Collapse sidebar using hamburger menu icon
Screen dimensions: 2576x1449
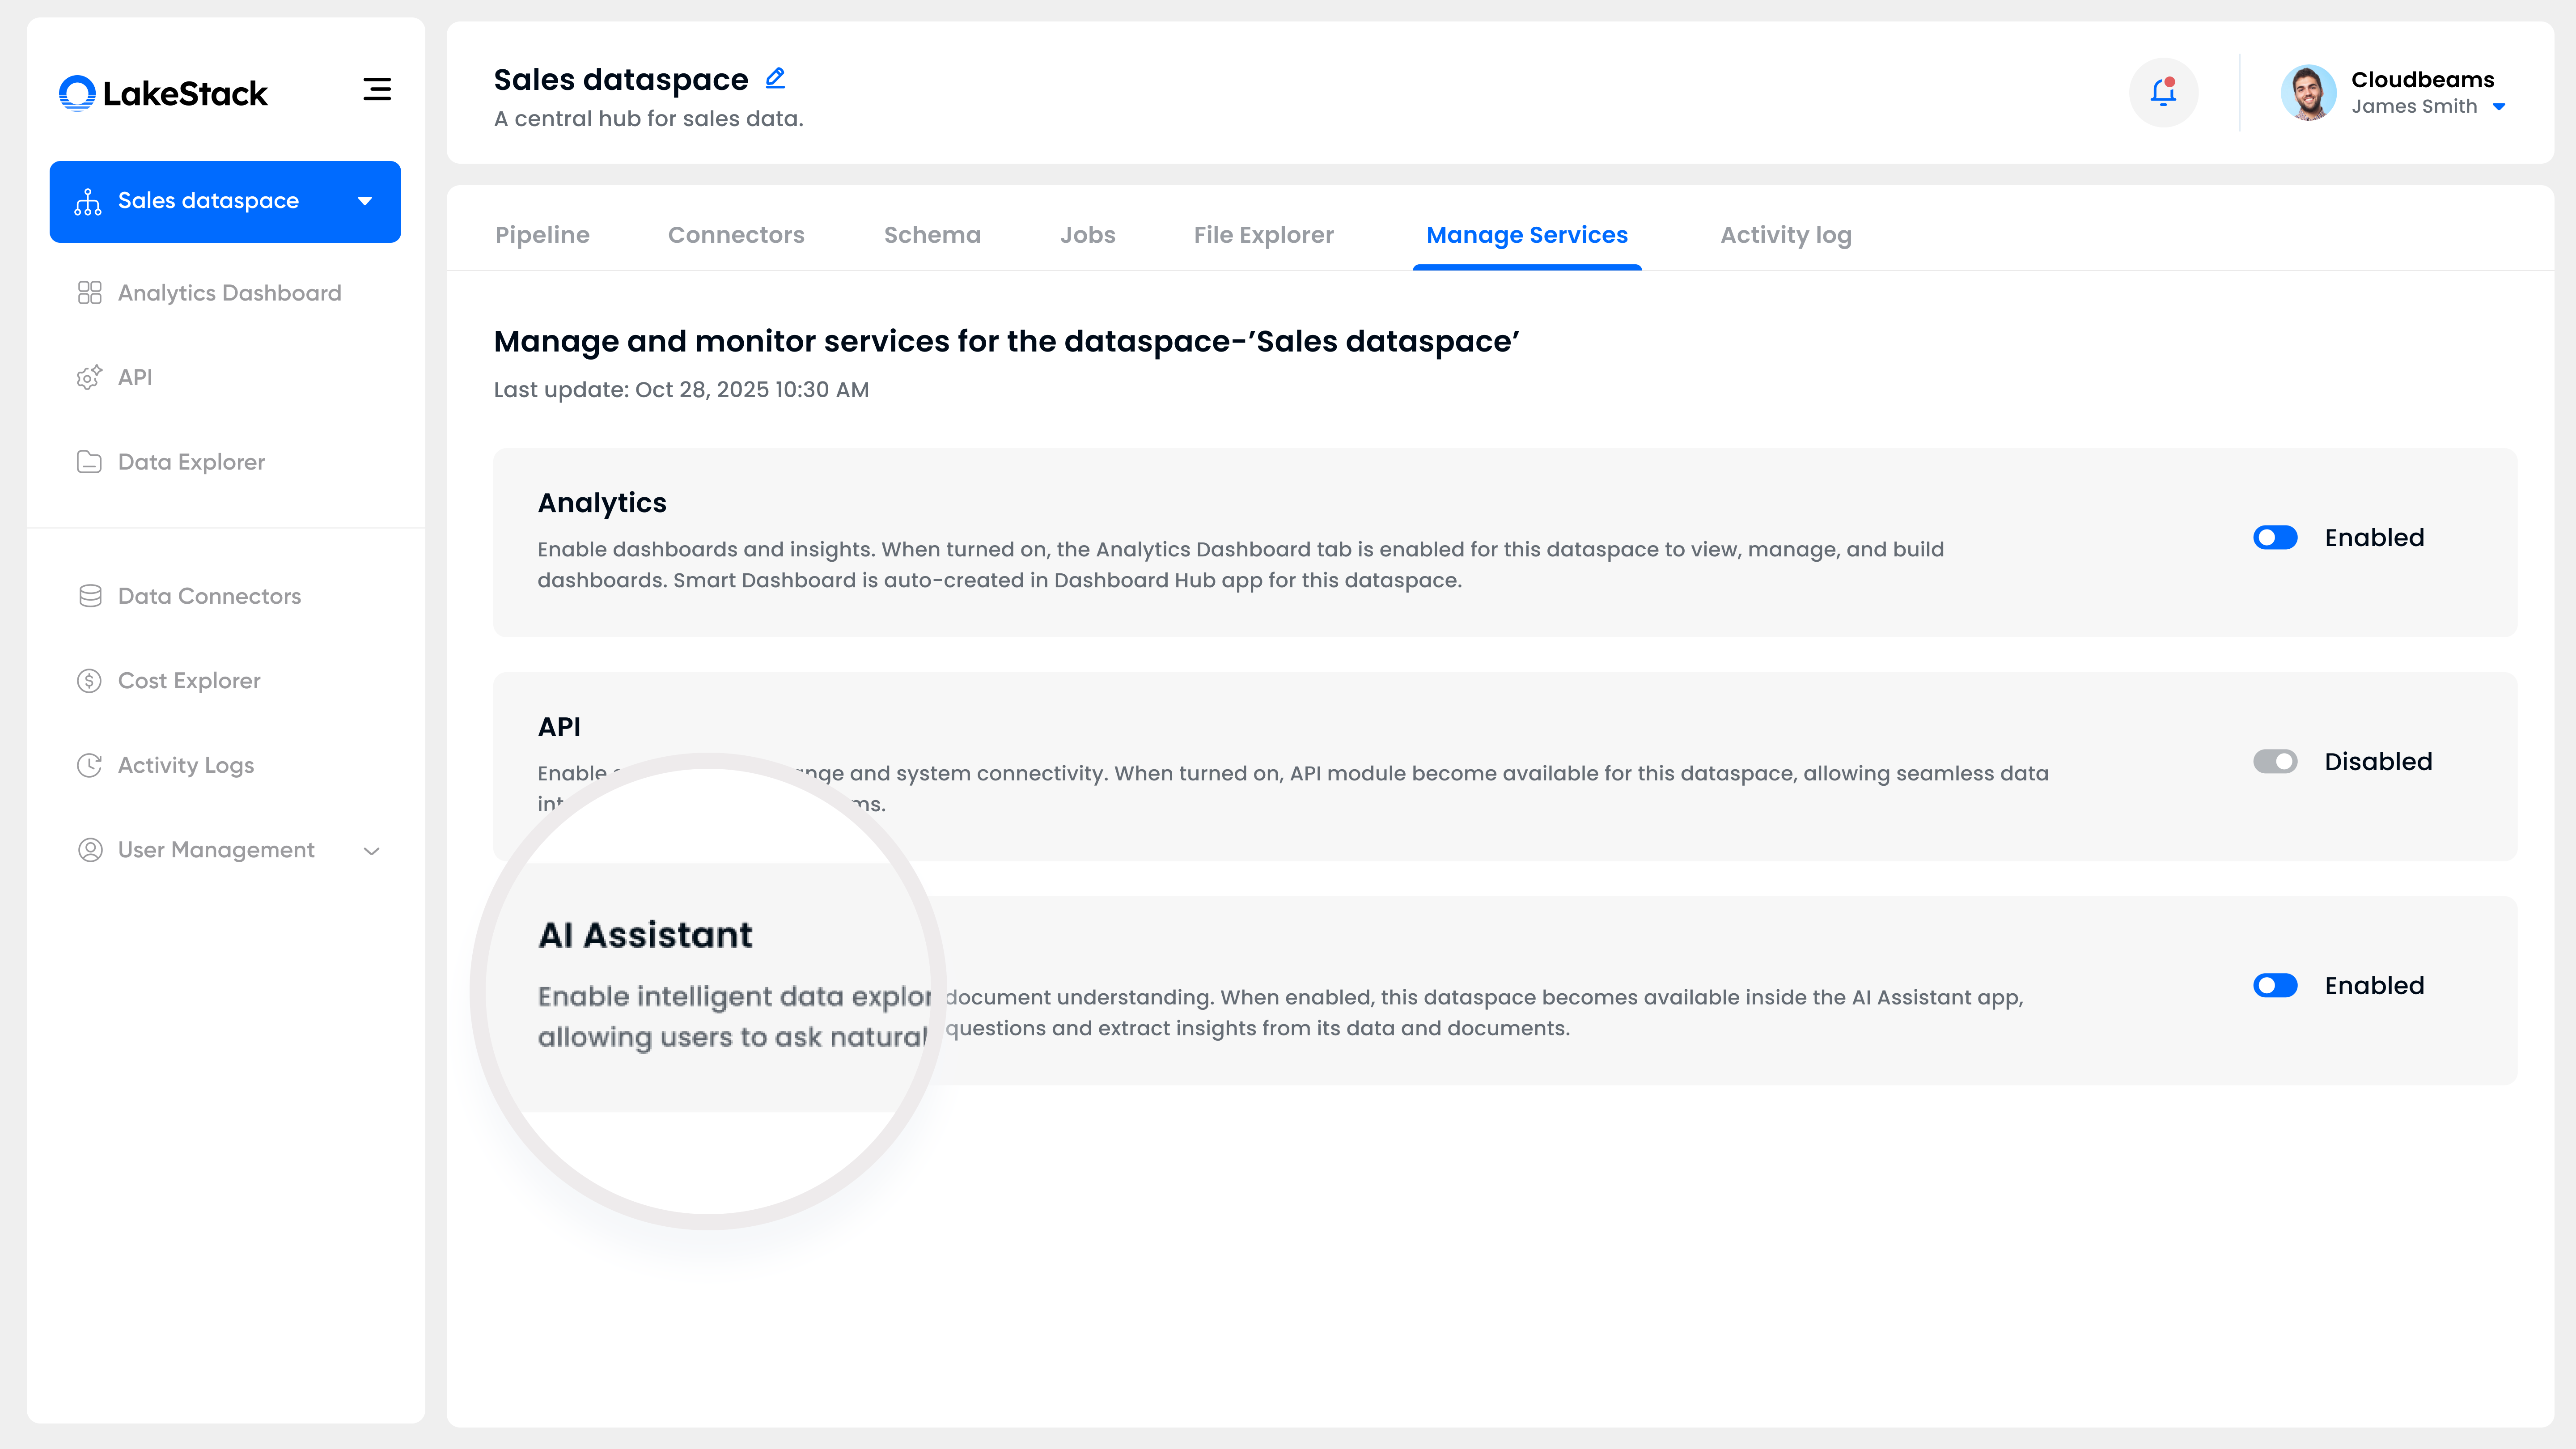[x=377, y=90]
